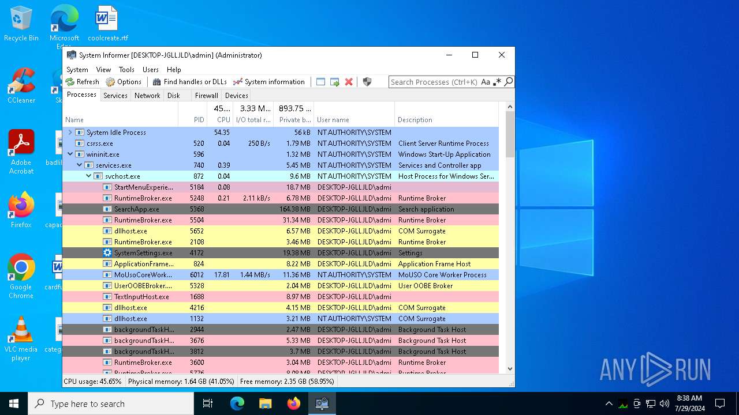The width and height of the screenshot is (739, 415).
Task: Click Physical memory status bar entry
Action: click(181, 382)
